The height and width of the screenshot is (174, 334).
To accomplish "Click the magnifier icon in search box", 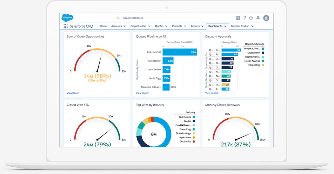I will pos(119,18).
